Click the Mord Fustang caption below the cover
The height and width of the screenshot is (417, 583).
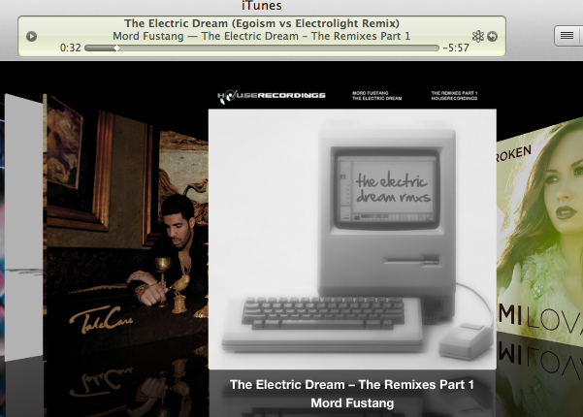pyautogui.click(x=352, y=403)
